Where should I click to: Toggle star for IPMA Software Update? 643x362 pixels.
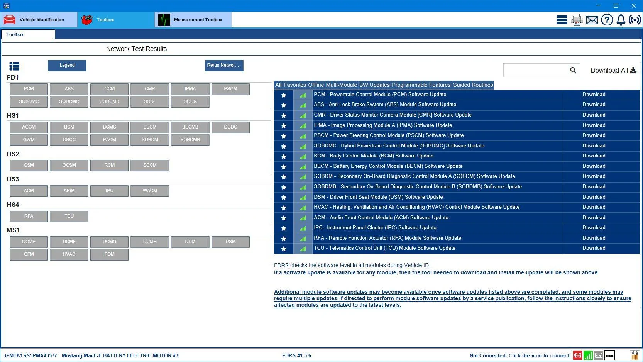pyautogui.click(x=284, y=126)
